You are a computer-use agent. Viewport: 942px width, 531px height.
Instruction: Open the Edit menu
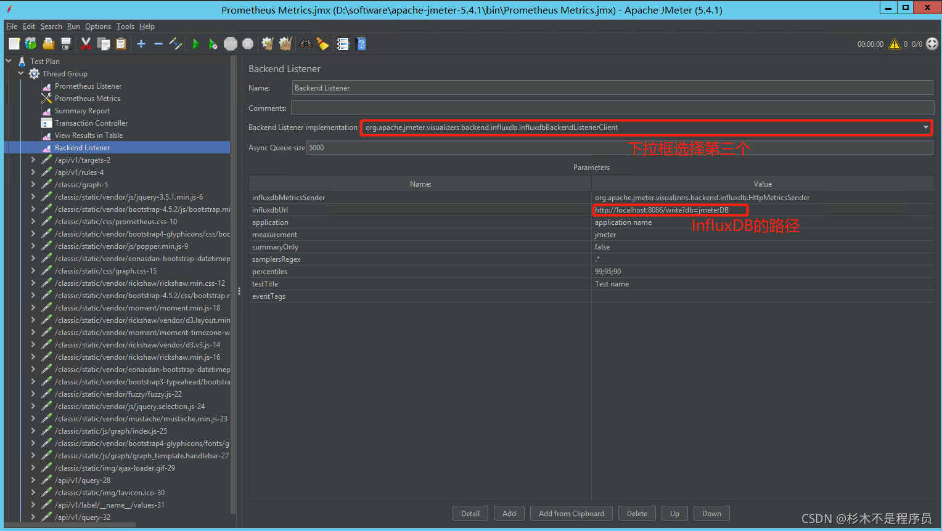tap(29, 26)
